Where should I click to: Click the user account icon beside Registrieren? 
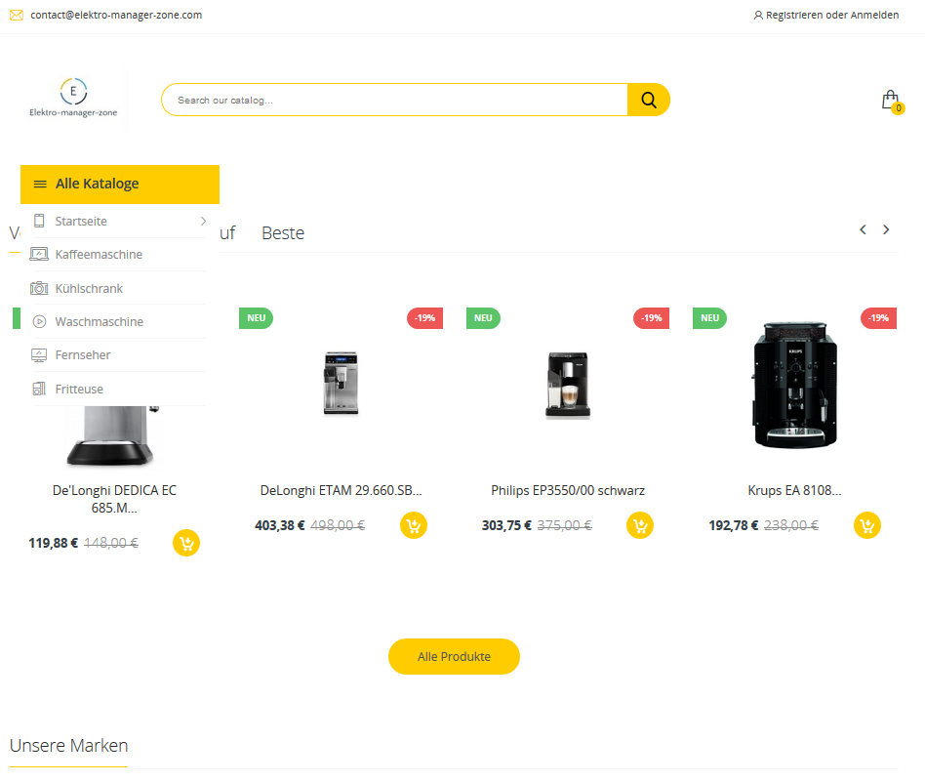coord(758,16)
